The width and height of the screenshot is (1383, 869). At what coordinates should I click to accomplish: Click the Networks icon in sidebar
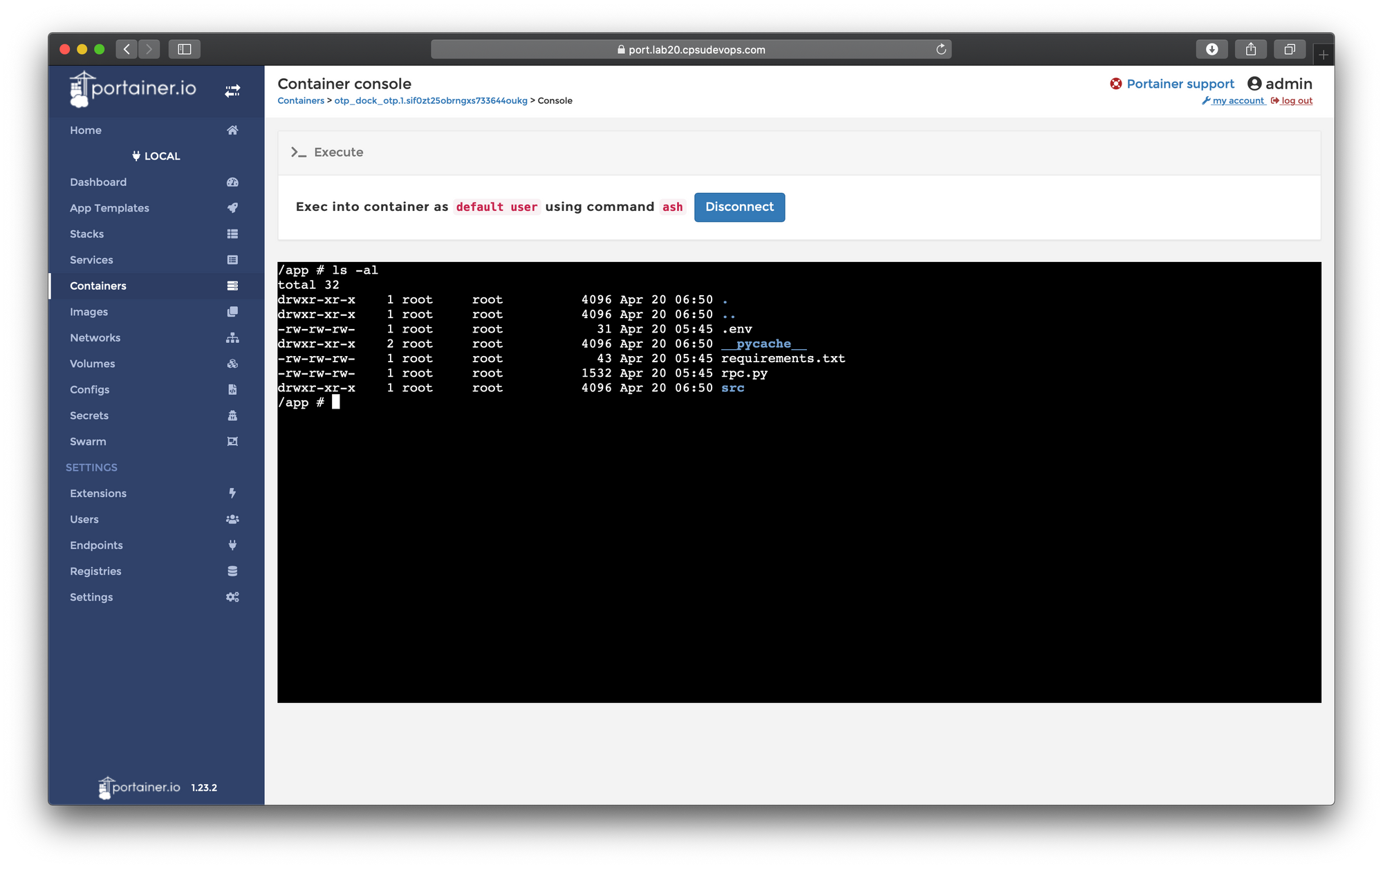click(232, 337)
